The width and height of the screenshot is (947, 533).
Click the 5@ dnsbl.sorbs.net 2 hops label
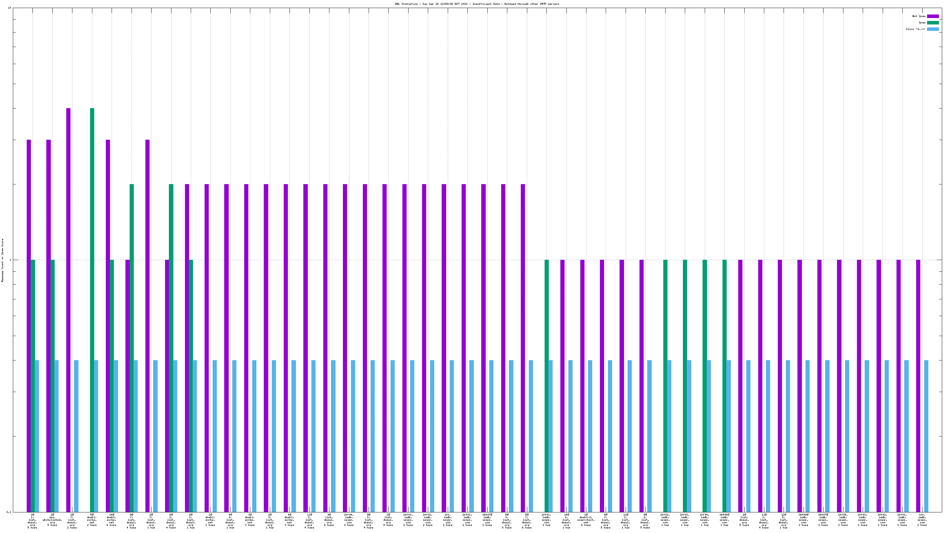[92, 520]
